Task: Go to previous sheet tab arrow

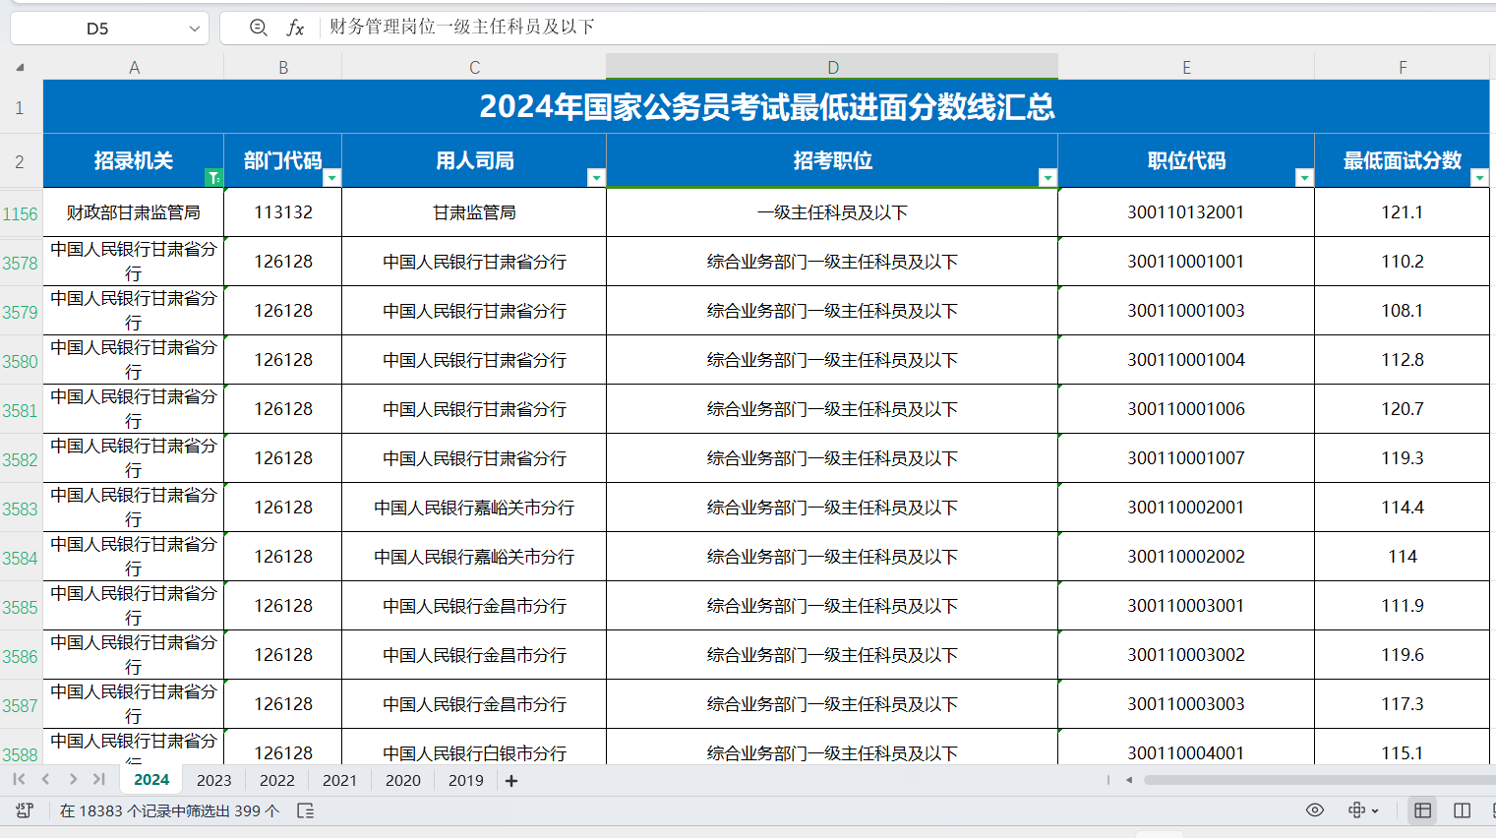Action: [x=45, y=779]
